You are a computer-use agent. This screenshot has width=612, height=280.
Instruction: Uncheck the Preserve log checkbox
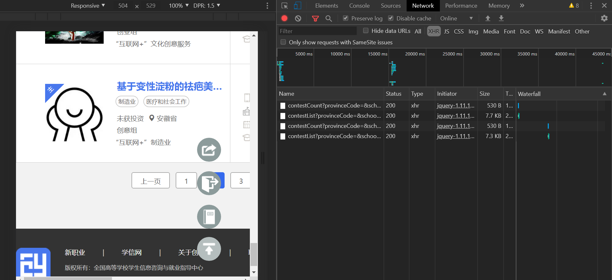pos(346,18)
